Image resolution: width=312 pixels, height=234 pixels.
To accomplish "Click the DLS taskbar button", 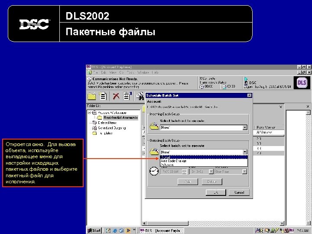I will coord(161,231).
